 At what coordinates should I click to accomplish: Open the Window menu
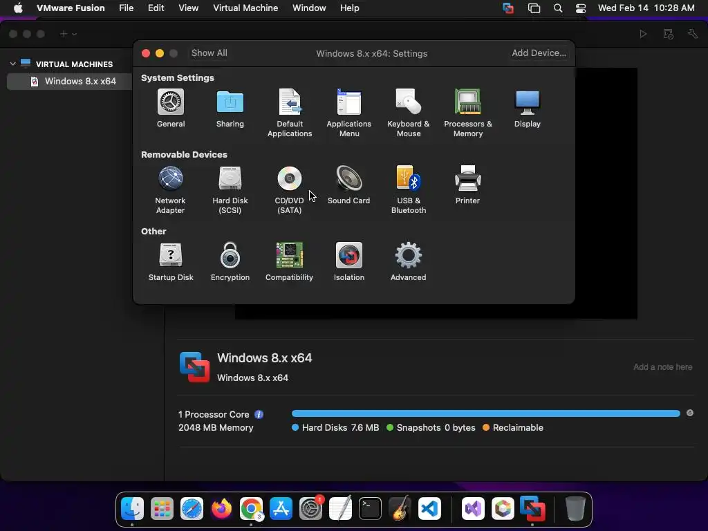(x=309, y=8)
